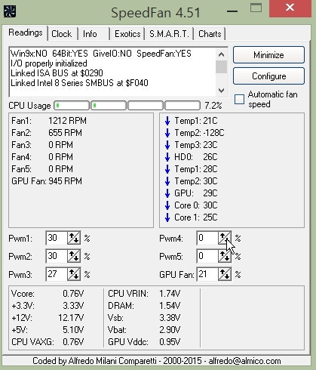Screen dimensions: 316x370
Task: Click the arrow icon beside HD0: 26C
Action: pos(167,157)
